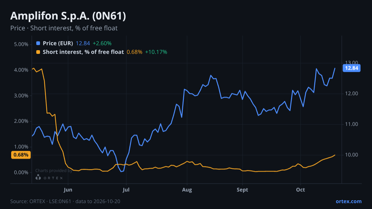
Task: Click the subtitle 'Price · Short interest, % of free float'
Action: tap(64, 28)
